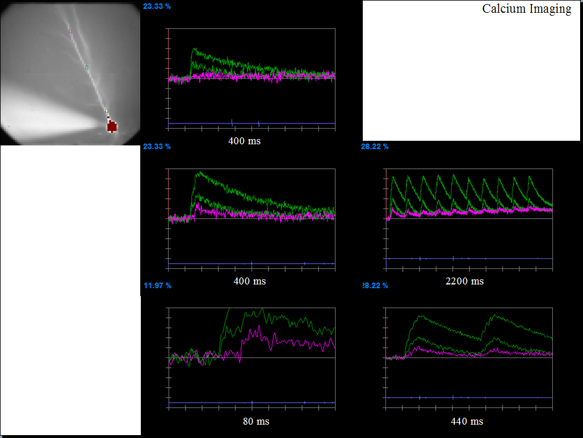
Task: Open the ten-peak train plot labeled 2200 ms
Action: pos(469,219)
